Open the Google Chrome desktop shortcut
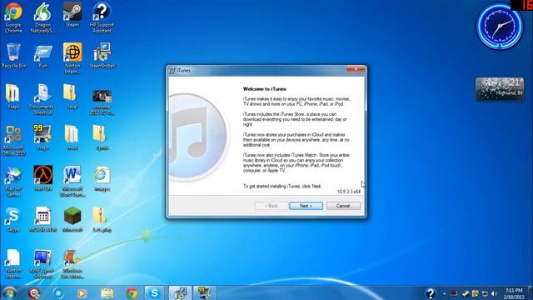This screenshot has height=300, width=533. click(x=13, y=17)
